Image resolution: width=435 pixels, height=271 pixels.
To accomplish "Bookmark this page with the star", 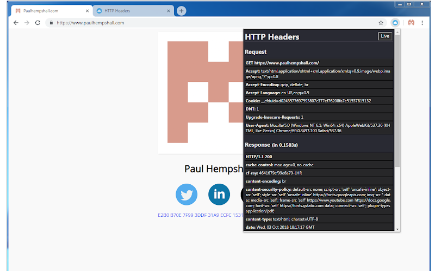I will (x=381, y=23).
